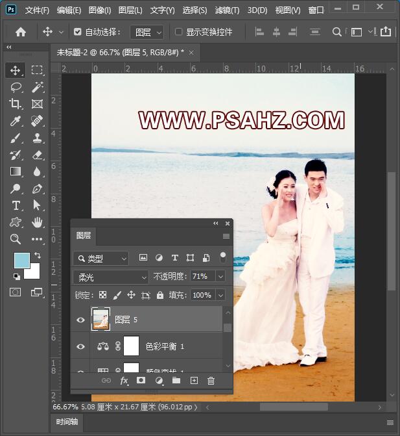The image size is (400, 436).
Task: Select the Magic Wand tool
Action: click(x=37, y=87)
